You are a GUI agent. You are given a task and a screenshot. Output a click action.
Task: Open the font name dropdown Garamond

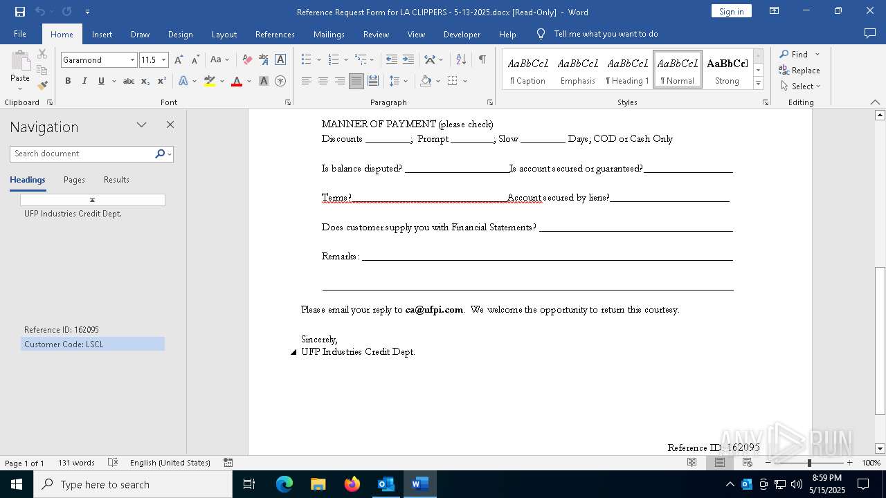[x=132, y=60]
